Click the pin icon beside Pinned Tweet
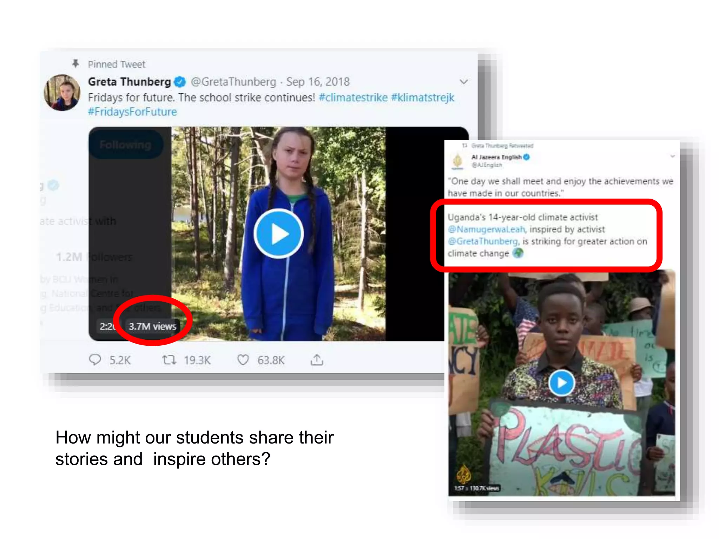 75,64
